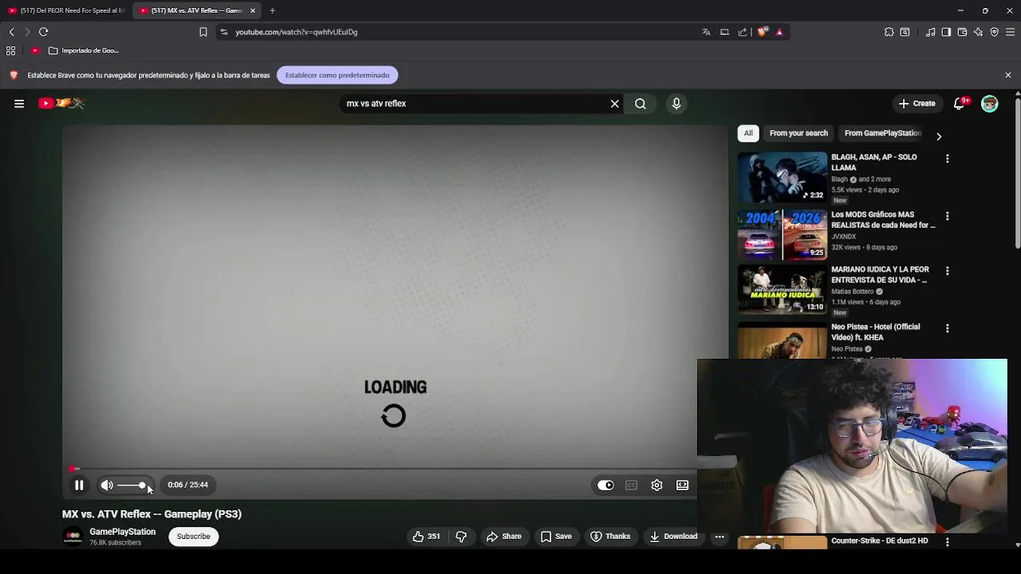1021x574 pixels.
Task: Open the Brave playlist music note icon
Action: point(930,32)
